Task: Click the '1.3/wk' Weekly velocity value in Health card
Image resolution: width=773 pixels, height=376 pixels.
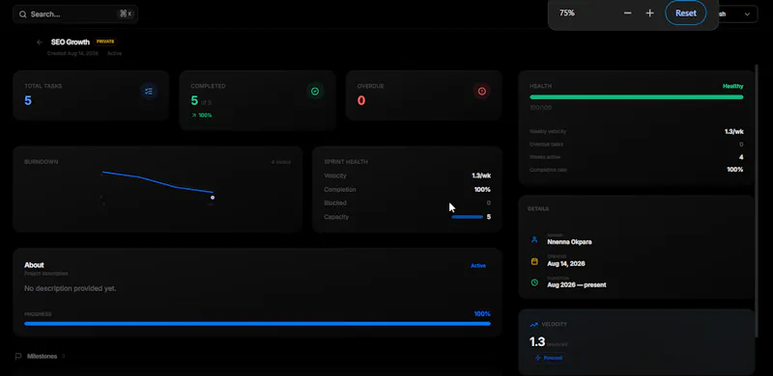Action: (x=734, y=131)
